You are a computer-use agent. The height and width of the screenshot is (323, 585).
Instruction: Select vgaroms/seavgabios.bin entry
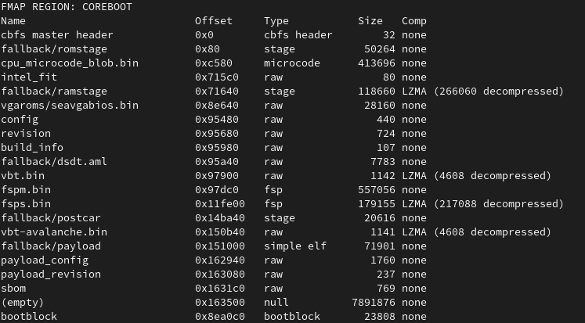tap(70, 106)
